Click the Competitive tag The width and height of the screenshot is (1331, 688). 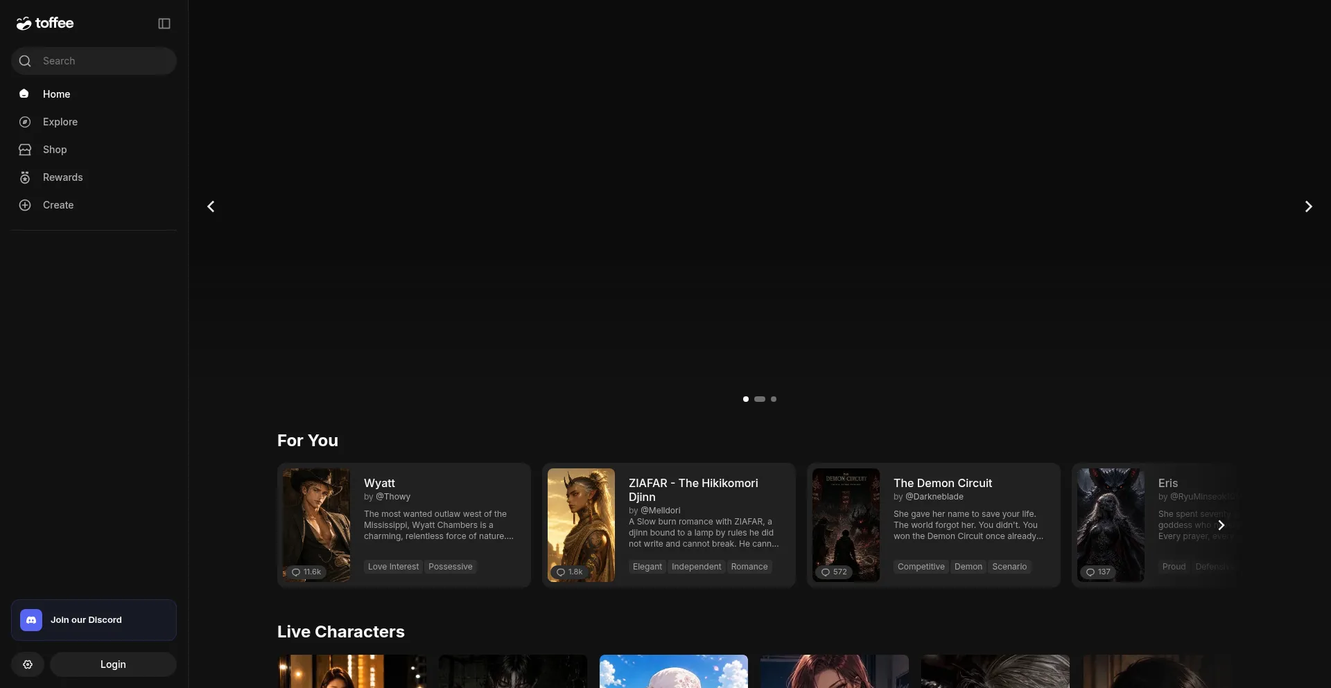(921, 567)
